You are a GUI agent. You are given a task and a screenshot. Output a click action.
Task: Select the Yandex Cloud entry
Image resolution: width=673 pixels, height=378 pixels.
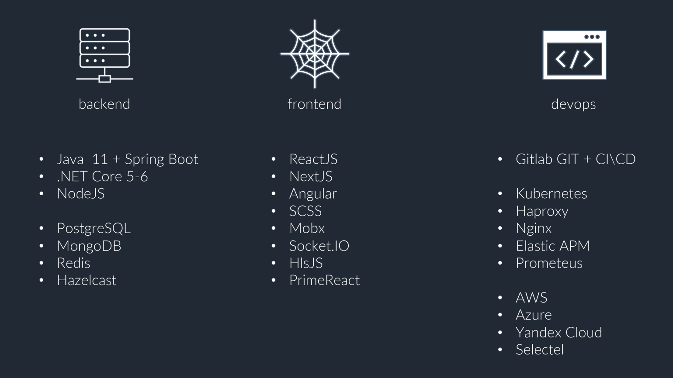(559, 333)
